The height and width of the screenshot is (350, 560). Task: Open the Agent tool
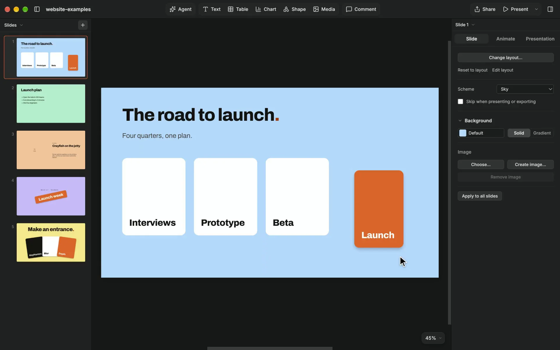point(181,9)
